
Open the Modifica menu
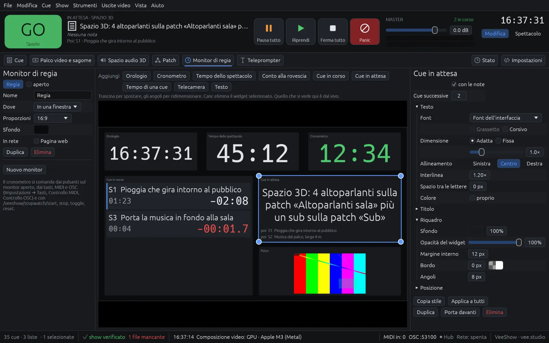click(27, 5)
